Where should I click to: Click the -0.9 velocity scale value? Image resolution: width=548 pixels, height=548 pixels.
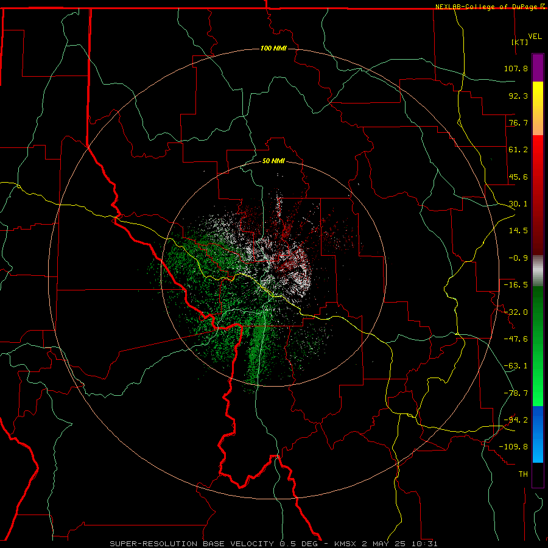click(x=518, y=258)
